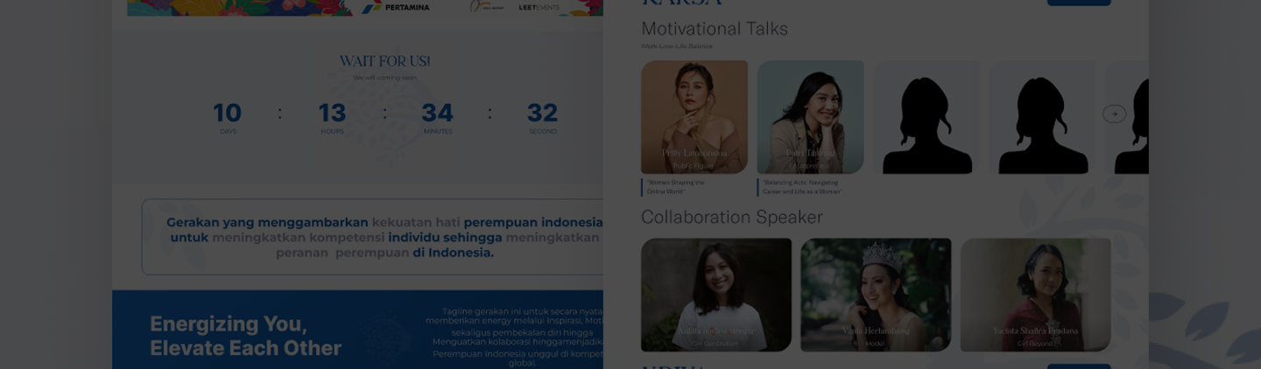Select the first silhouette placeholder speaker card
The image size is (1261, 369).
tap(926, 117)
